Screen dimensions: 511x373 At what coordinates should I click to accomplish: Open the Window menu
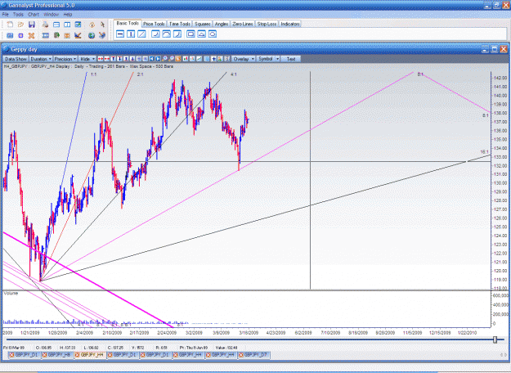[51, 15]
